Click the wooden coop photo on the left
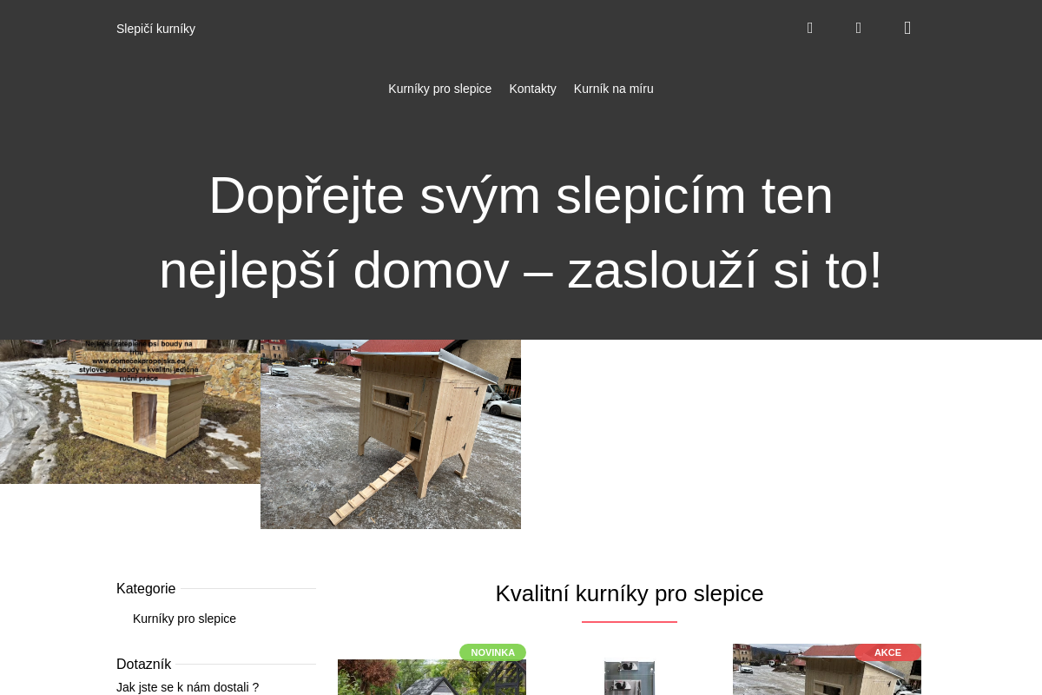 tap(130, 410)
